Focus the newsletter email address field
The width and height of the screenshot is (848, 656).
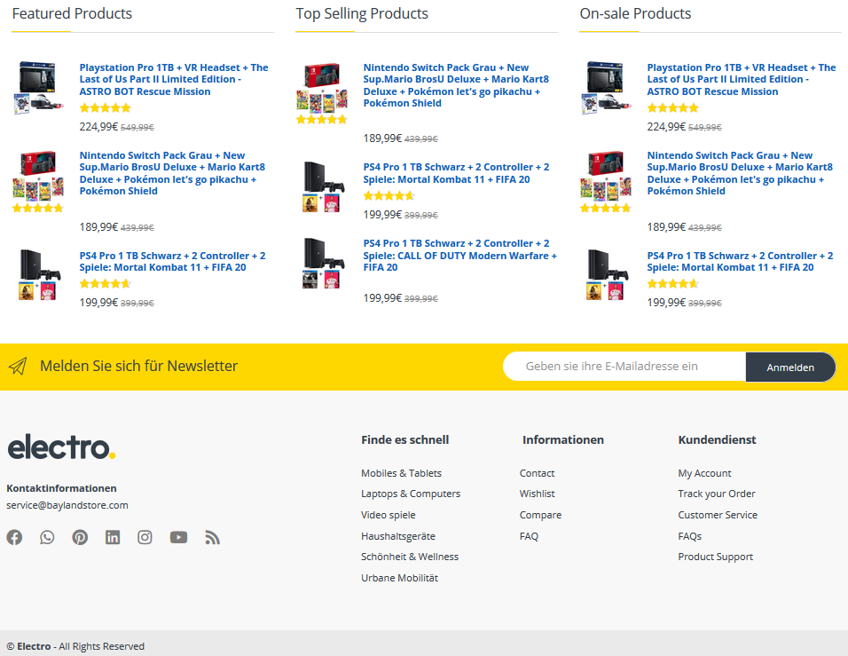[x=624, y=367]
